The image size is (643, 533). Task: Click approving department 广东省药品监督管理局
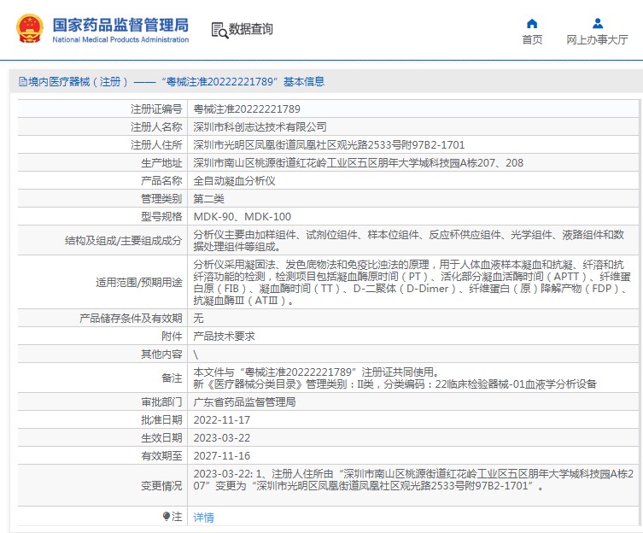tap(244, 402)
